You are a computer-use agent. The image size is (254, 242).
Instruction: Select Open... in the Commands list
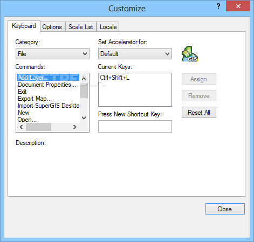click(48, 120)
